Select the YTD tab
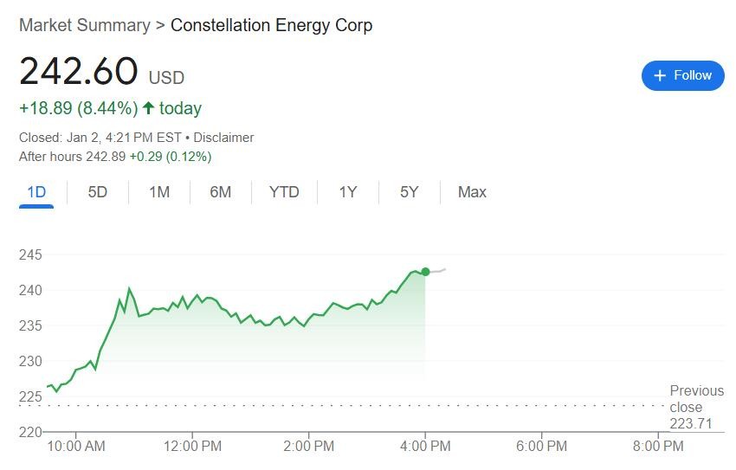Image resolution: width=736 pixels, height=470 pixels. point(284,192)
